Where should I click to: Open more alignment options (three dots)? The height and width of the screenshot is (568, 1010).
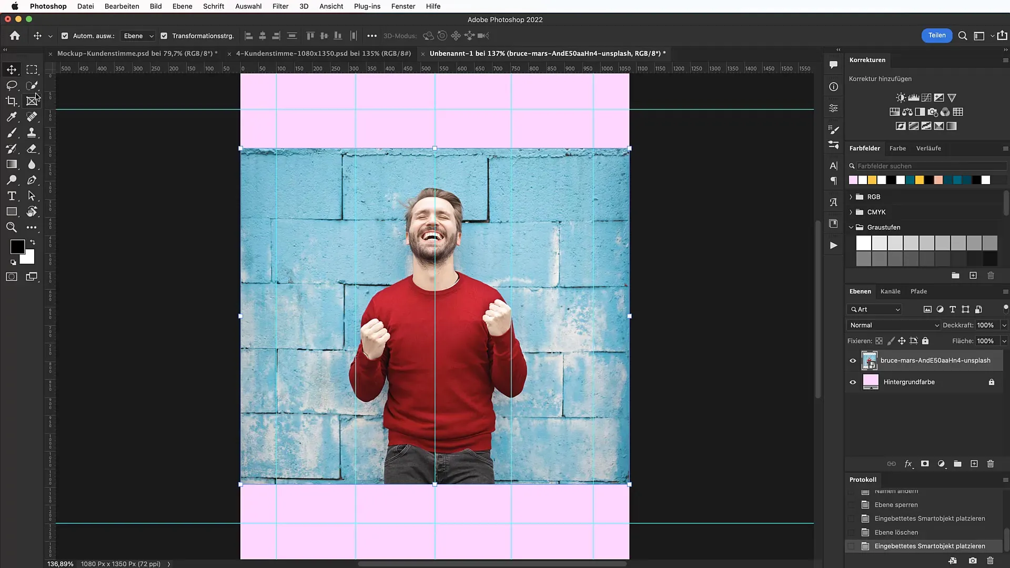(372, 36)
